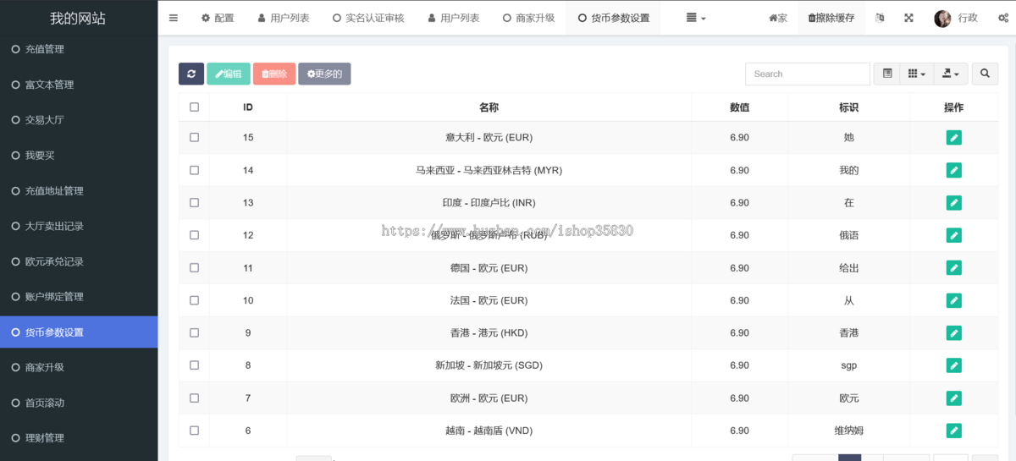Edit the Vietnam Dong (VND) row

953,431
